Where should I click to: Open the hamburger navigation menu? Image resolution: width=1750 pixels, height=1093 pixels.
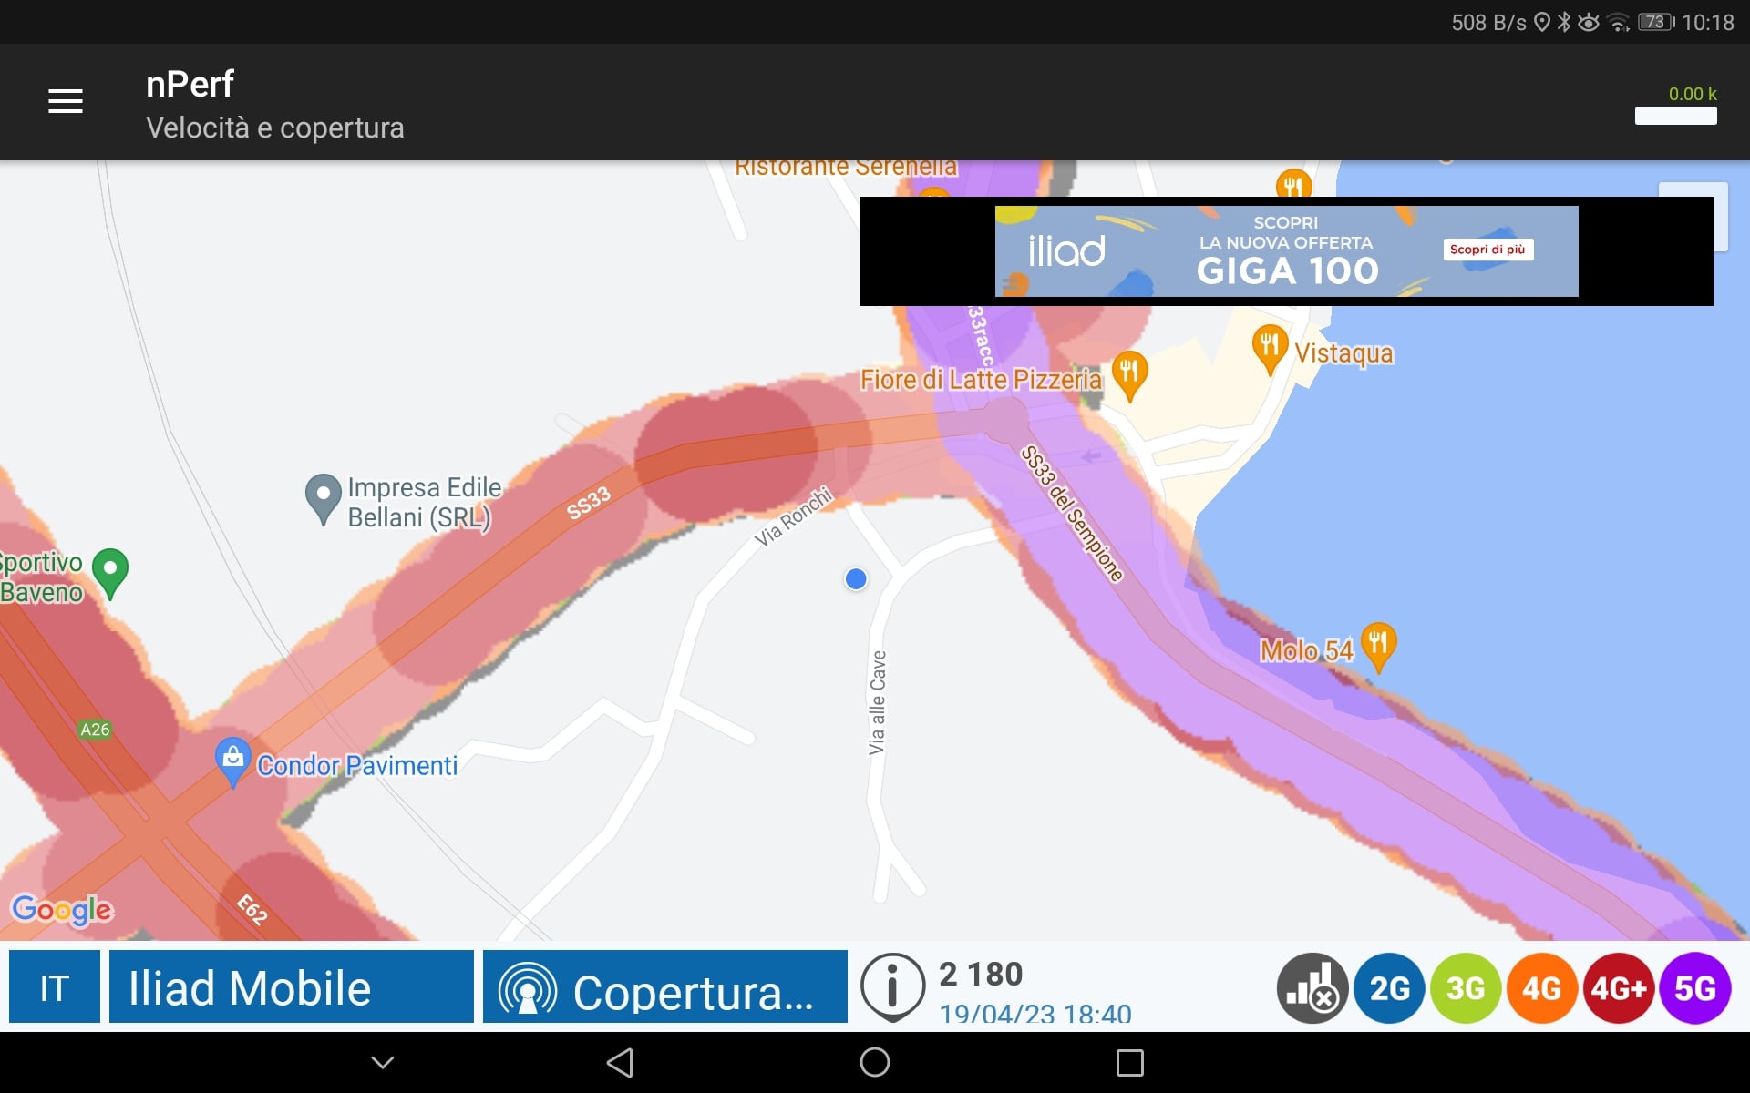65,101
